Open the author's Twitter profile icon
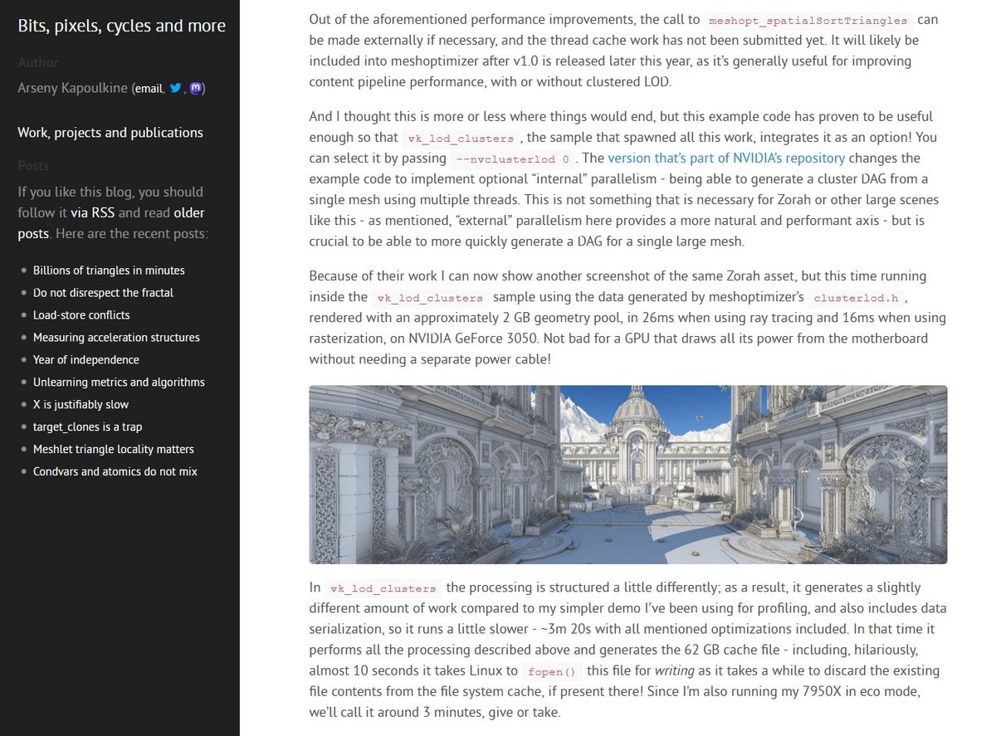 [174, 88]
